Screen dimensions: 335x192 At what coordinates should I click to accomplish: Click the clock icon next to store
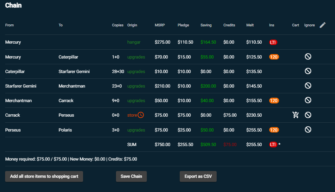[141, 115]
